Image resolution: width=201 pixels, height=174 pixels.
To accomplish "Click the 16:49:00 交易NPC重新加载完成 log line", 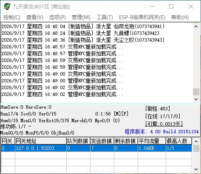I will pos(62,74).
